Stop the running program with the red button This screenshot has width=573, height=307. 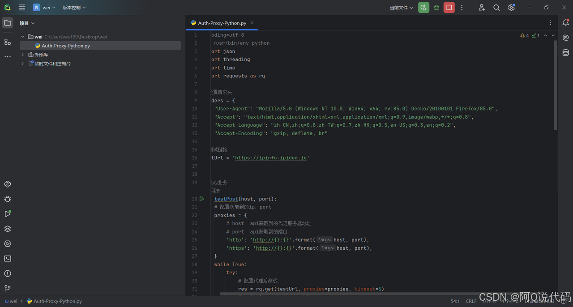click(449, 8)
